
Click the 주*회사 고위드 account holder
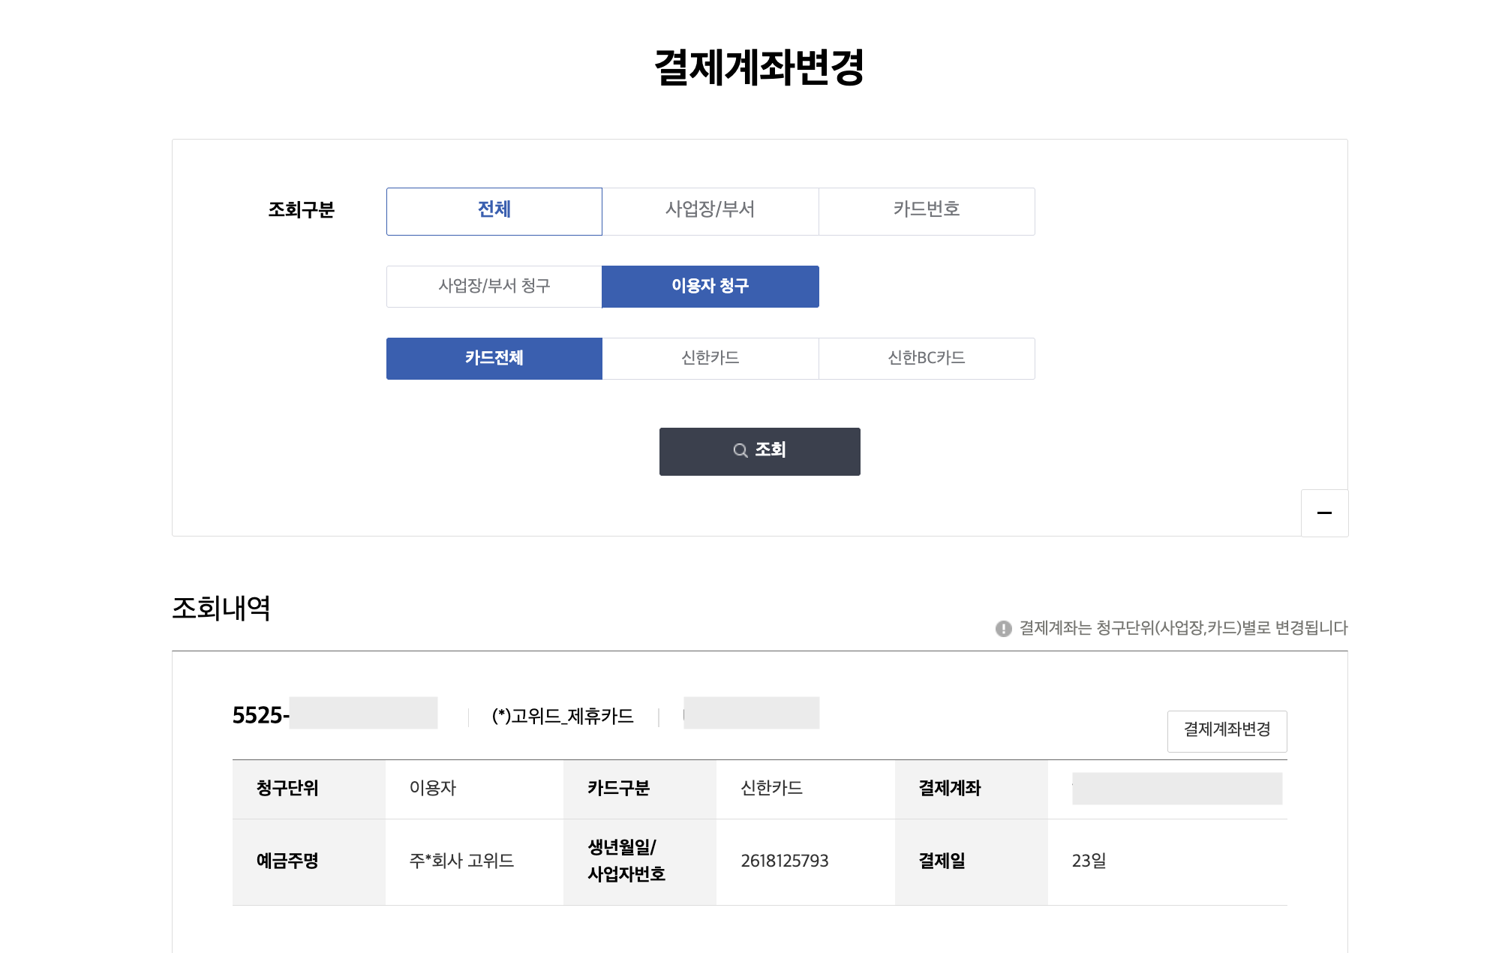(461, 861)
